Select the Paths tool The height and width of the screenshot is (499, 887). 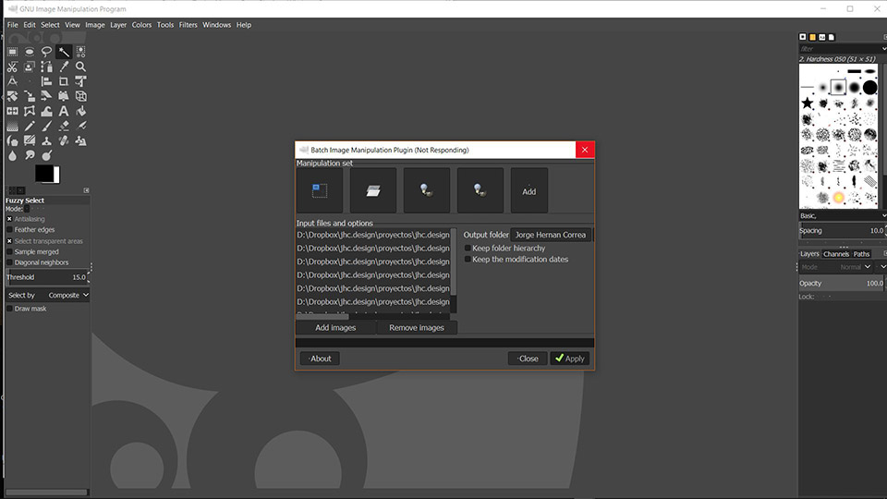click(x=46, y=67)
